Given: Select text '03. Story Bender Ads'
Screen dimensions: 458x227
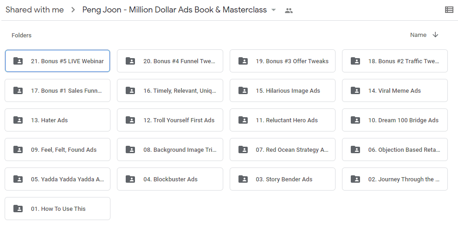Looking at the screenshot, I should click(284, 179).
